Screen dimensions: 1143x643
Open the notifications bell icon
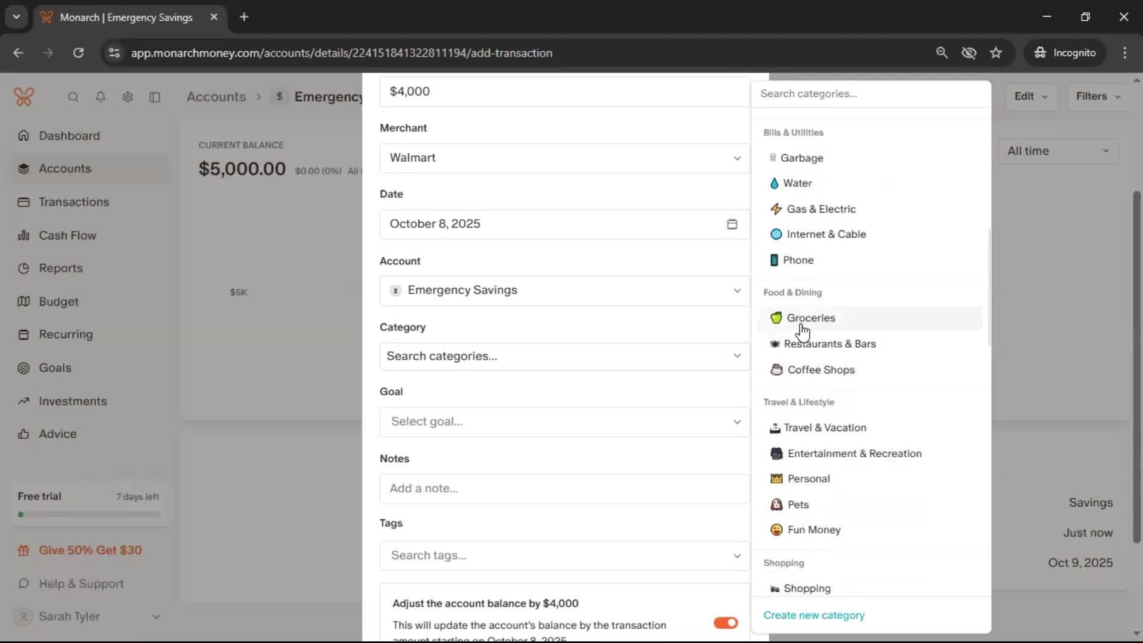[x=101, y=97]
